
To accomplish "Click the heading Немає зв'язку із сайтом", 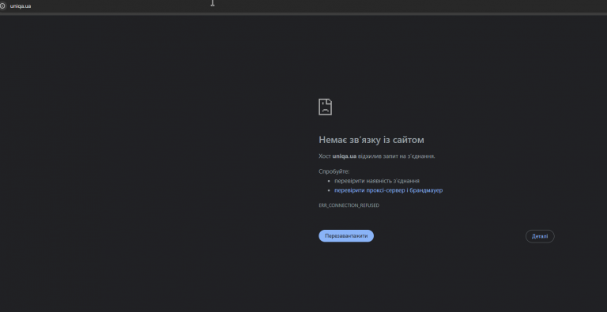I will tap(371, 140).
